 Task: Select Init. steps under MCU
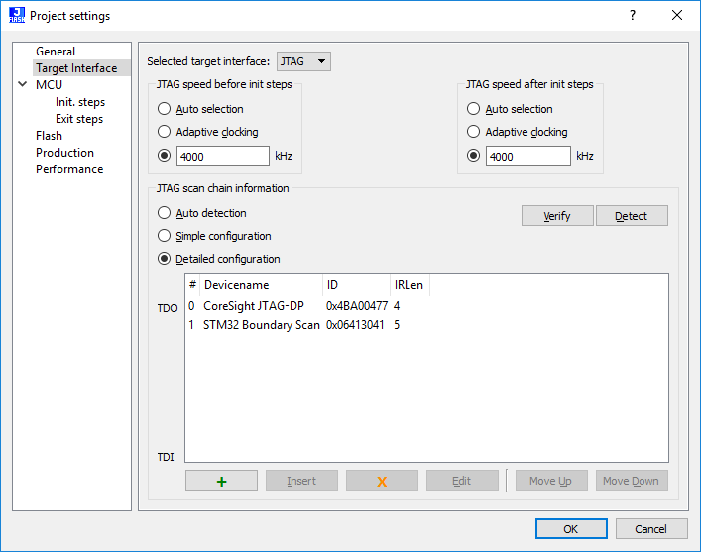79,102
